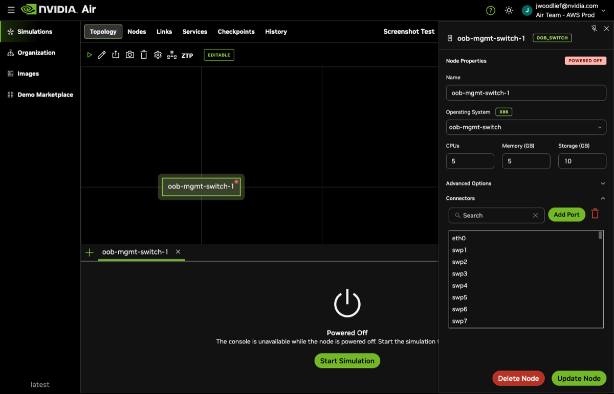Click the green play icon in topology toolbar
This screenshot has width=614, height=394.
[x=90, y=55]
